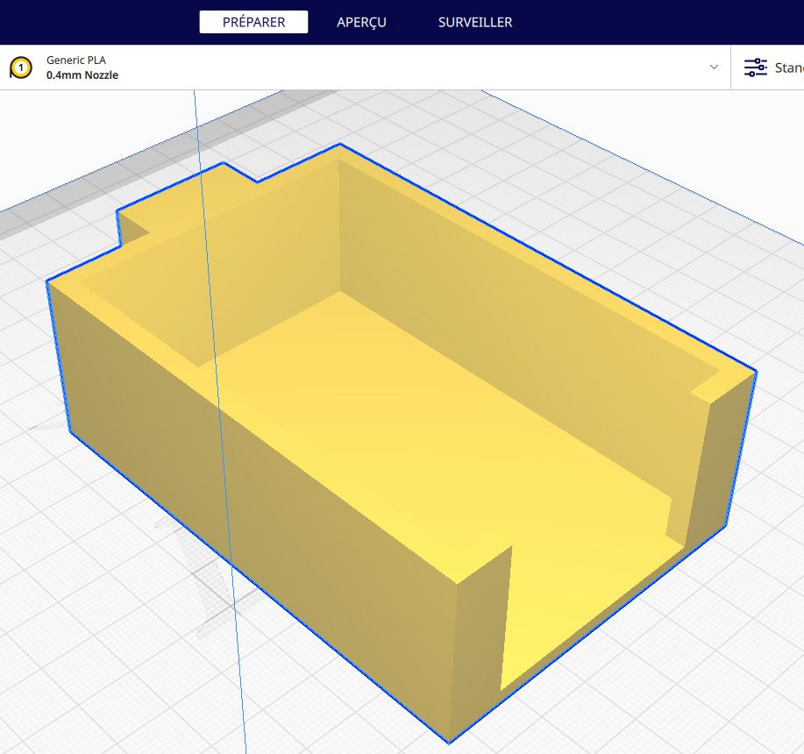
Task: Go to the SURVEILLER monitor tab
Action: coord(475,22)
